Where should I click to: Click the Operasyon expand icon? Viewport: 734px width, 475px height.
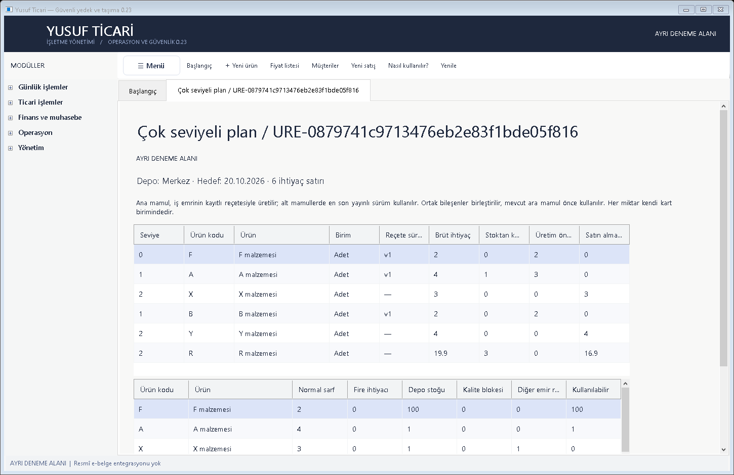[10, 133]
